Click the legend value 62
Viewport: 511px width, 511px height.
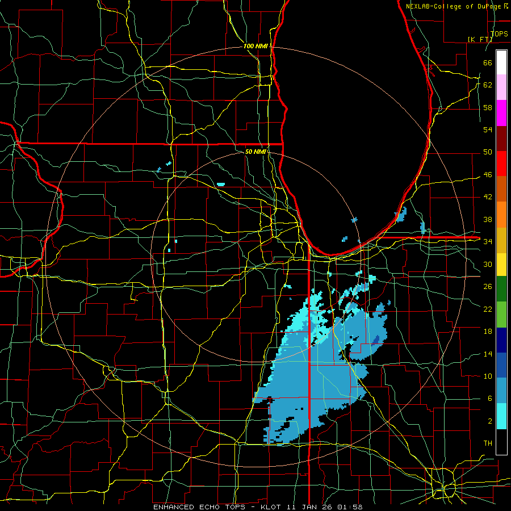(488, 85)
